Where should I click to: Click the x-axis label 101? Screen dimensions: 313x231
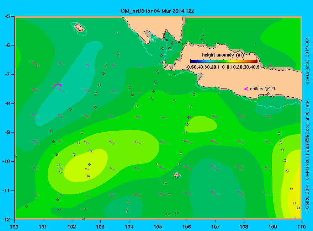[x=43, y=227]
